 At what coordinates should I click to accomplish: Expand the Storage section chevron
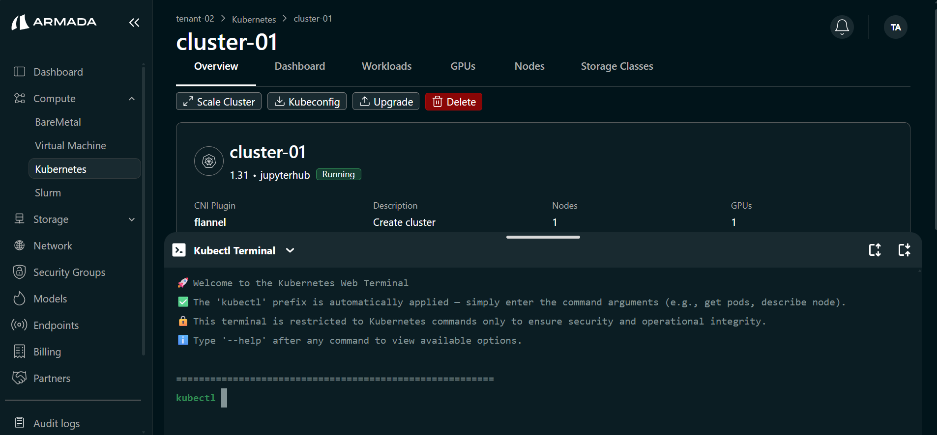[132, 219]
